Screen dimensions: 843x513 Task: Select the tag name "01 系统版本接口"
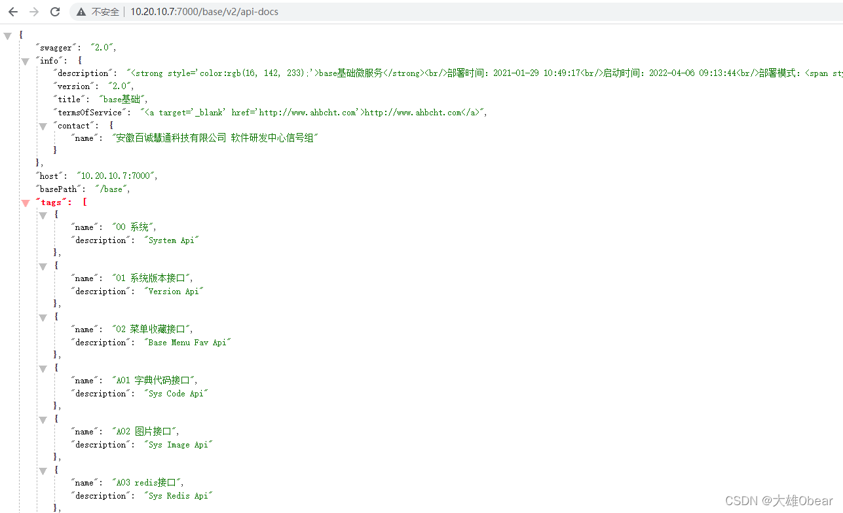pyautogui.click(x=152, y=278)
